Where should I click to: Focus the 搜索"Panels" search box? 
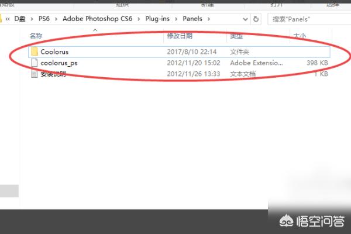tap(309, 19)
